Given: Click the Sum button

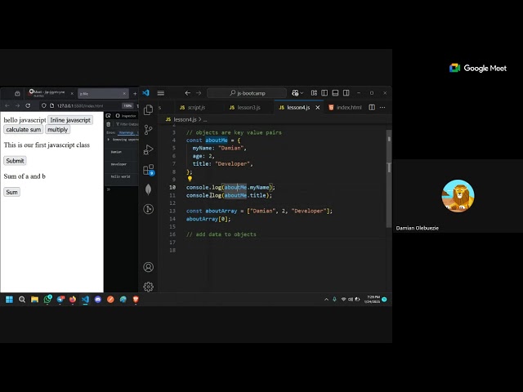Looking at the screenshot, I should pyautogui.click(x=11, y=192).
